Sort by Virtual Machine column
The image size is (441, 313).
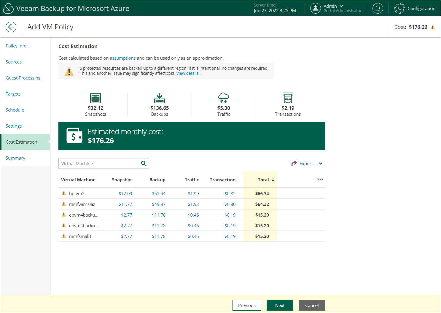click(78, 179)
